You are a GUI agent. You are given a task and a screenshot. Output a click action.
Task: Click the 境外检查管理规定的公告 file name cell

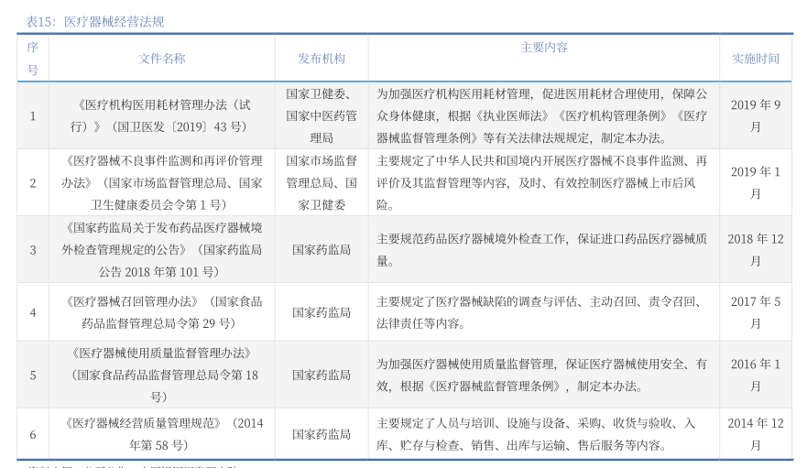[x=162, y=249]
